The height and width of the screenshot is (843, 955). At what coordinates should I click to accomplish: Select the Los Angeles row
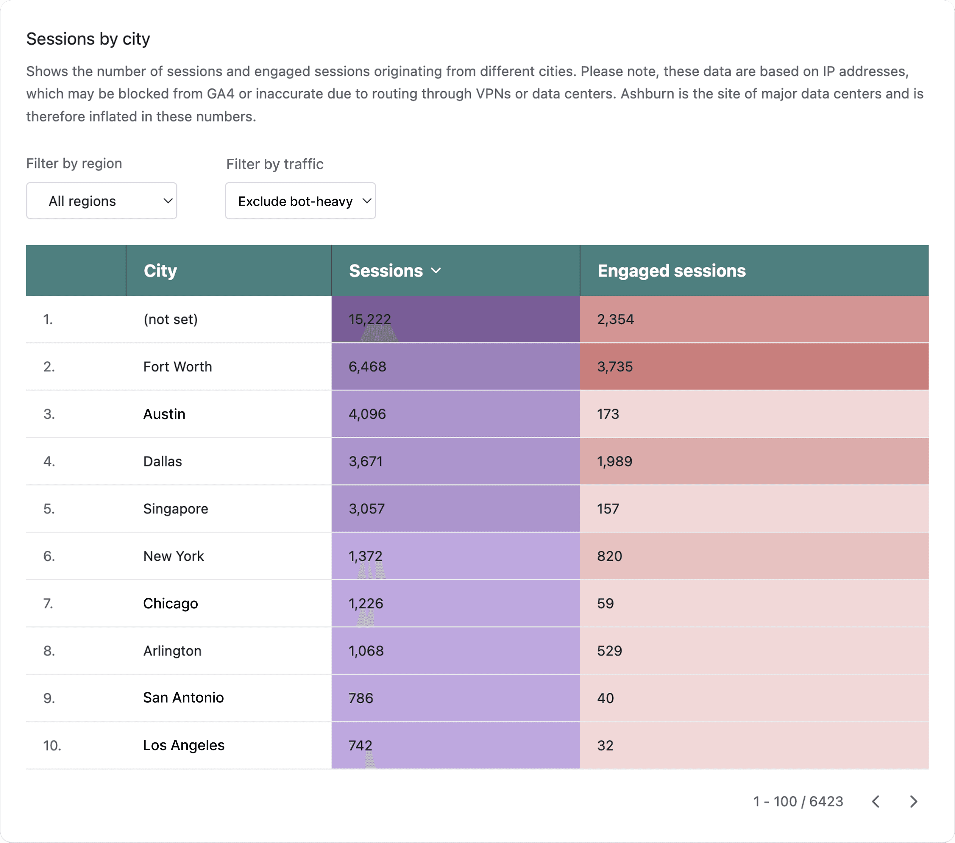point(184,745)
